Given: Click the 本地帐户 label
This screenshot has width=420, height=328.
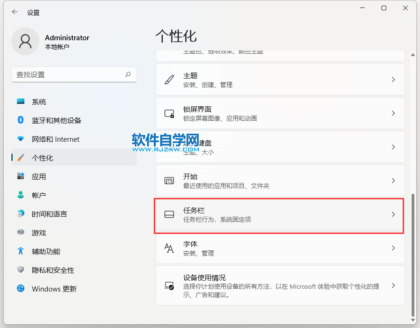Looking at the screenshot, I should (x=57, y=47).
